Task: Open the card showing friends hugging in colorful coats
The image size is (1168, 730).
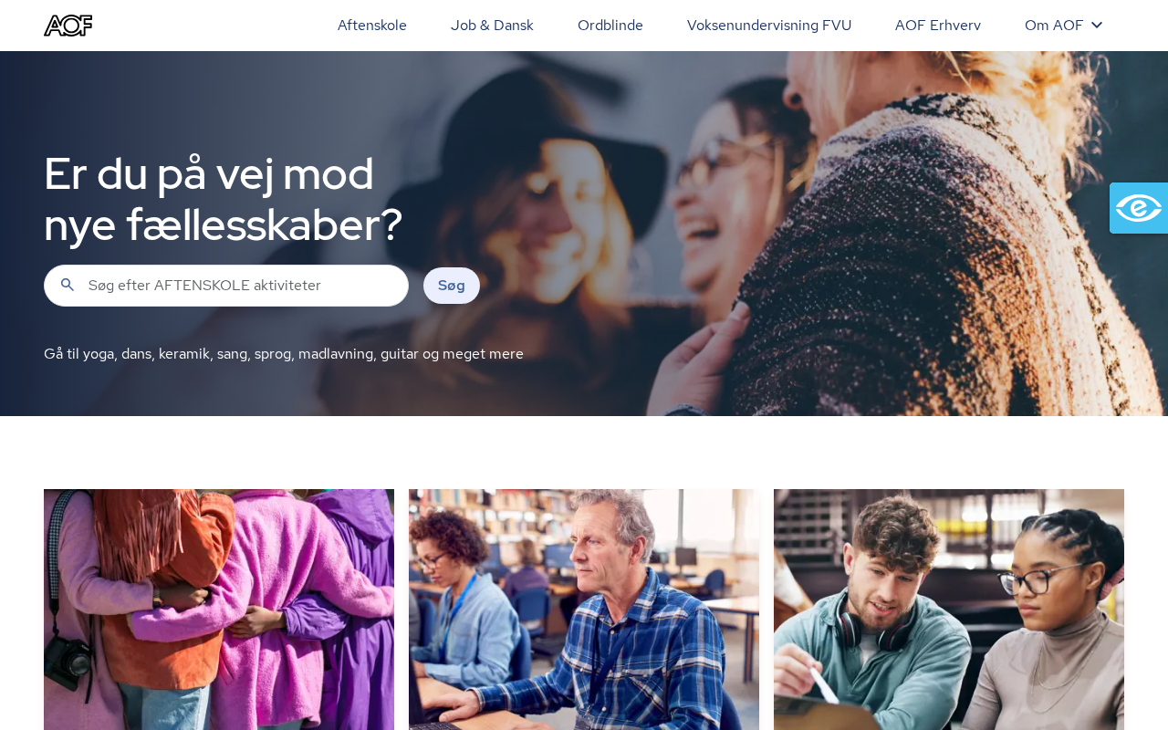Action: 219,610
